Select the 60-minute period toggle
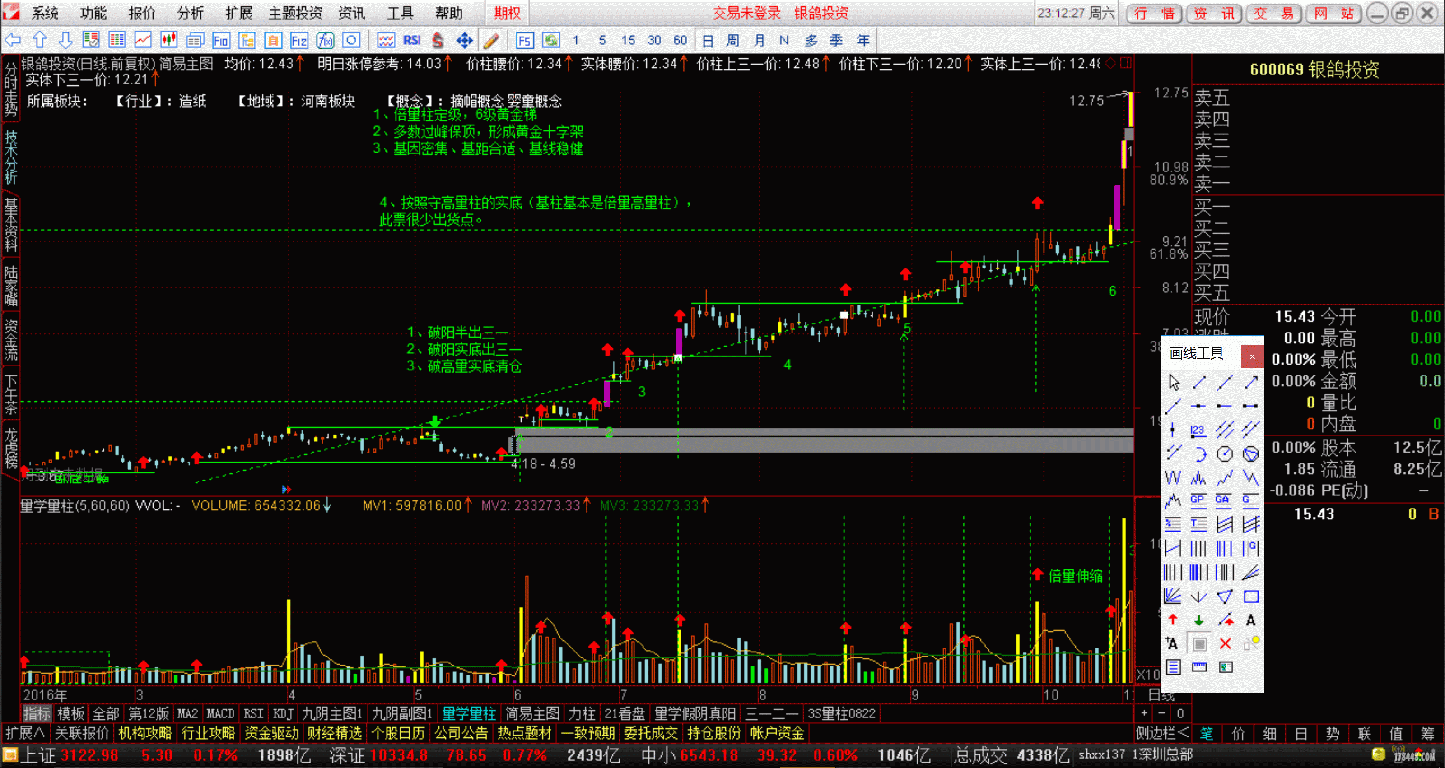Viewport: 1445px width, 768px height. (681, 39)
